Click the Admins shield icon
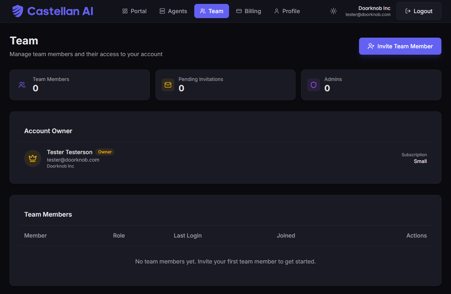 click(314, 85)
